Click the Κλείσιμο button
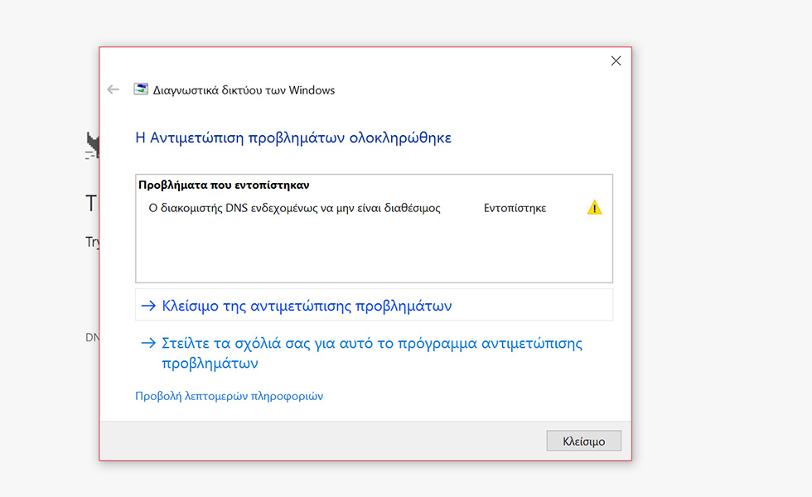Screen dimensions: 812x497 coord(583,441)
